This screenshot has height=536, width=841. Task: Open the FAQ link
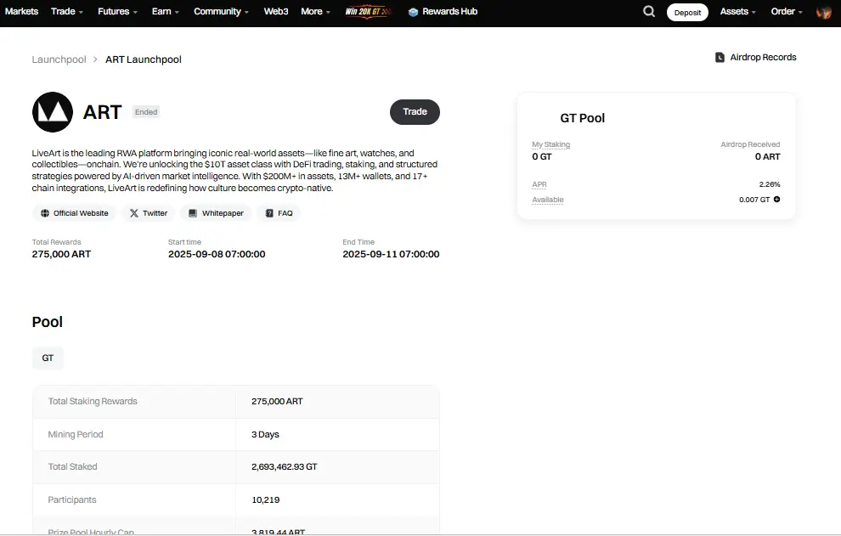tap(279, 213)
